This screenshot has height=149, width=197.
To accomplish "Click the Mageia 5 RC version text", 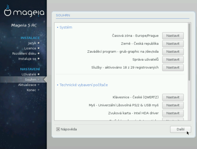I will pos(24,25).
